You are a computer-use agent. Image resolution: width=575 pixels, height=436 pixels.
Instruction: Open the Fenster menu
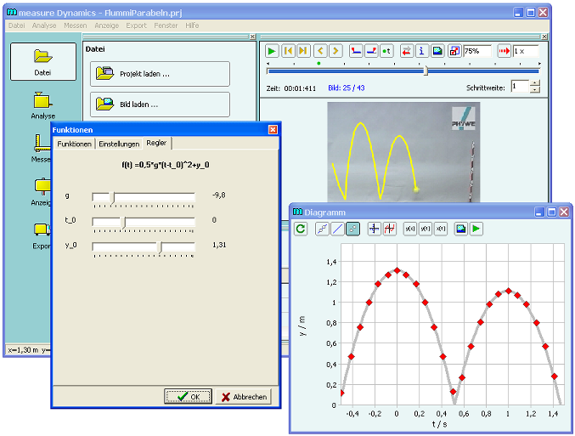point(166,25)
